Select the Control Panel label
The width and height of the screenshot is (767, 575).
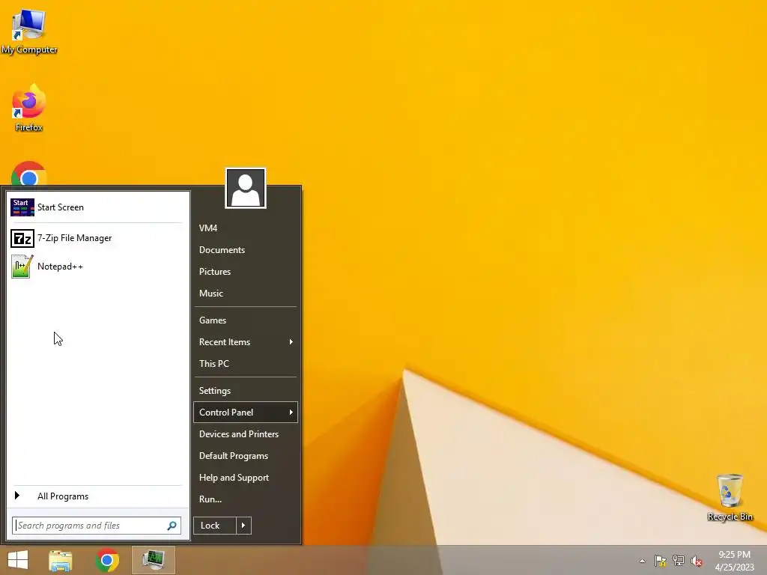(226, 413)
